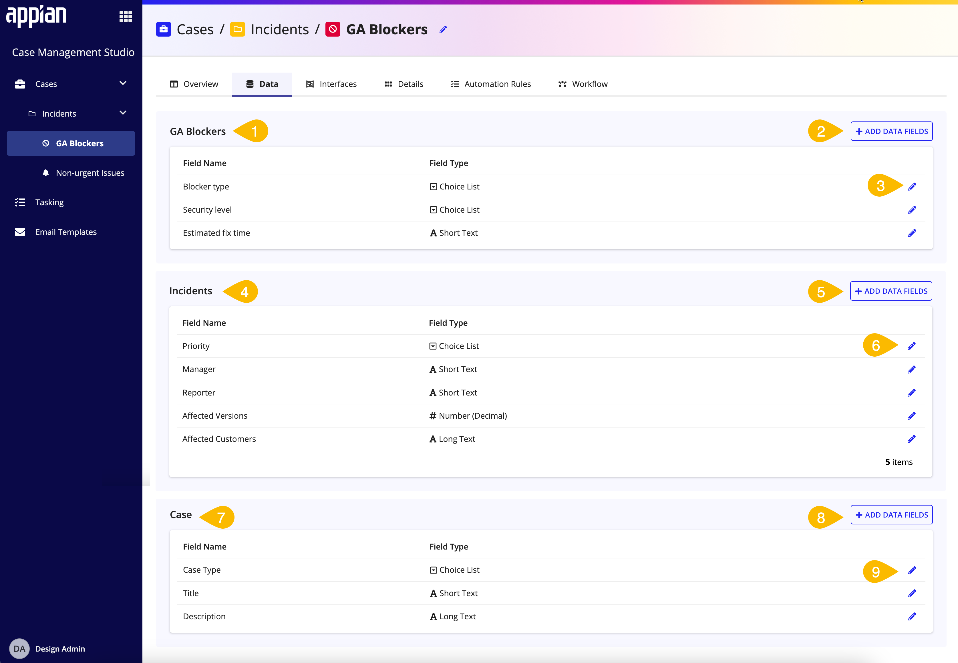The image size is (958, 663).
Task: Click the Case section heading
Action: (181, 515)
